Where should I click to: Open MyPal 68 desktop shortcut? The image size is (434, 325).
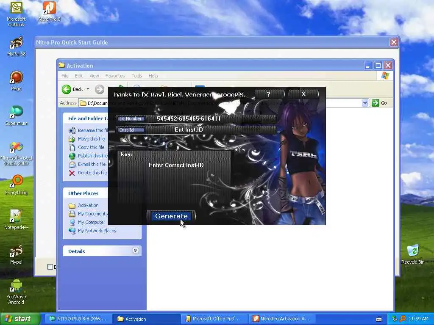tap(17, 47)
